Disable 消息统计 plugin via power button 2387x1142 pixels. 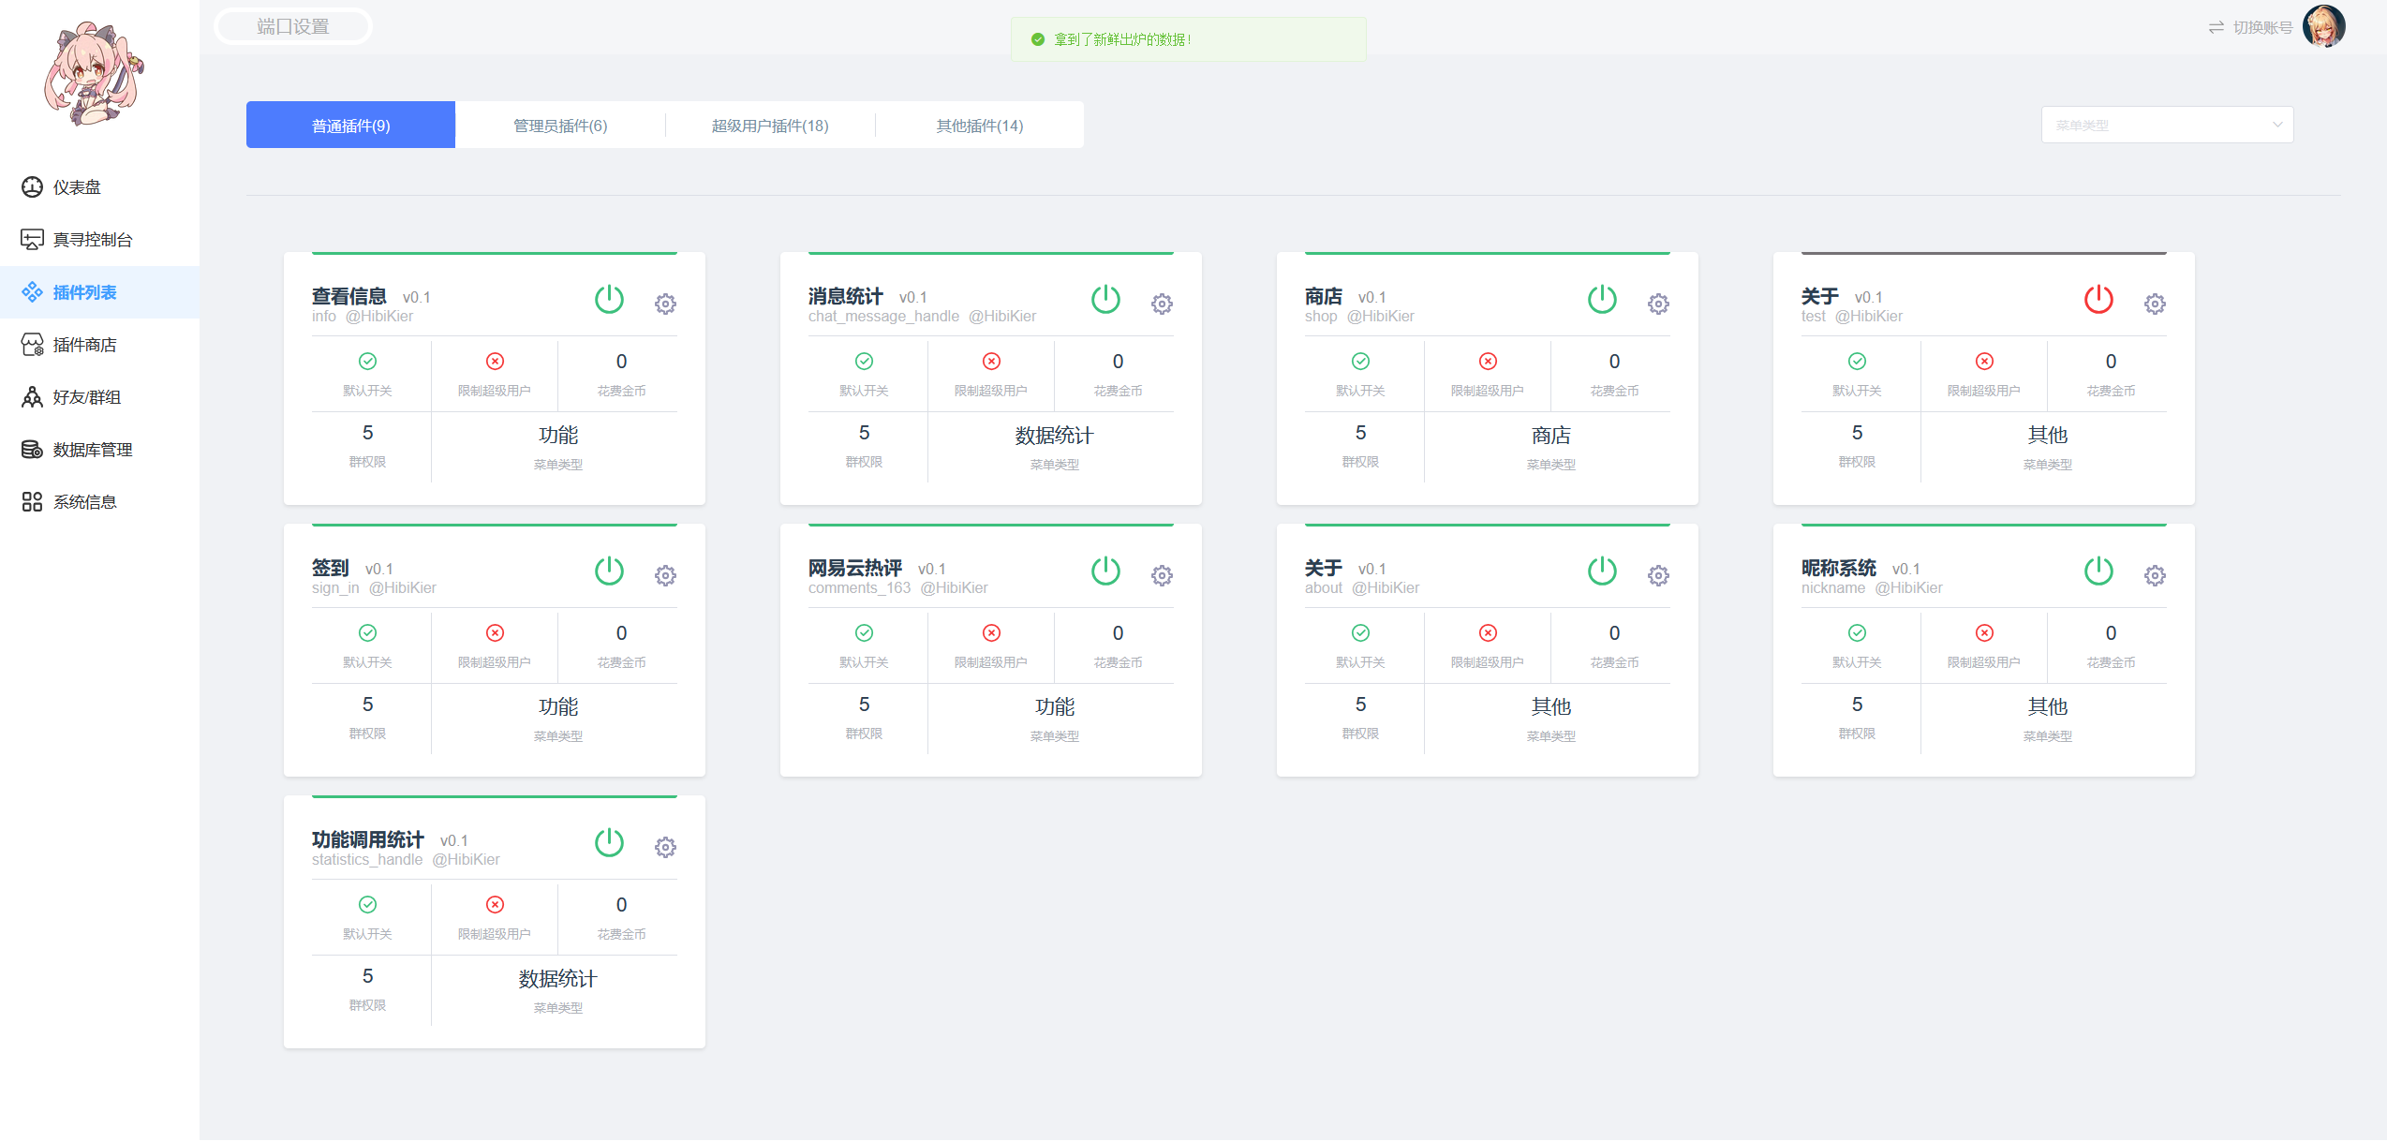pyautogui.click(x=1105, y=300)
